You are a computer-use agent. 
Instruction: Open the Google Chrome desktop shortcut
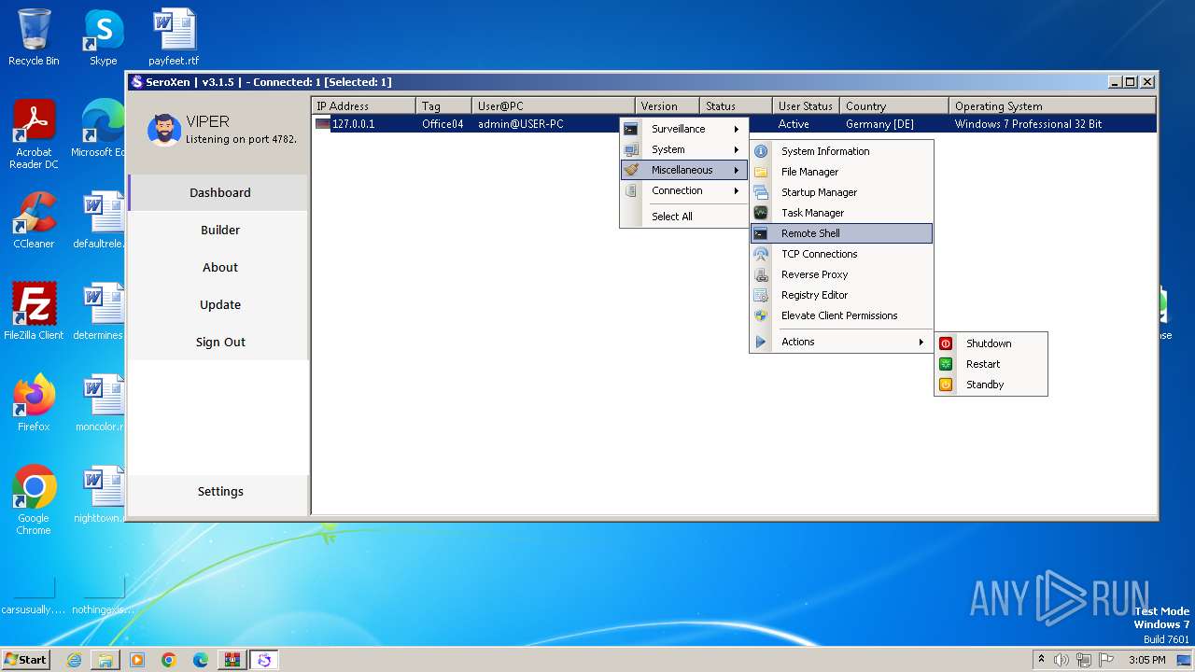[34, 499]
